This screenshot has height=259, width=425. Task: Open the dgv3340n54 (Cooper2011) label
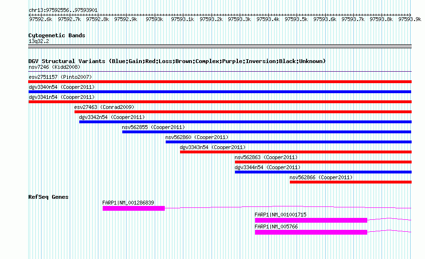[62, 87]
